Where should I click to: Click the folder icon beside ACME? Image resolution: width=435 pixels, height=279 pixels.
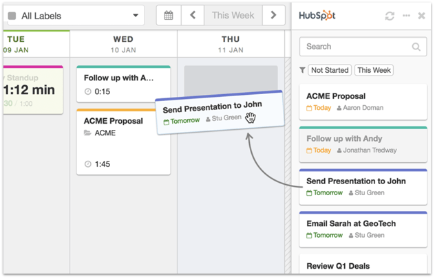click(87, 133)
